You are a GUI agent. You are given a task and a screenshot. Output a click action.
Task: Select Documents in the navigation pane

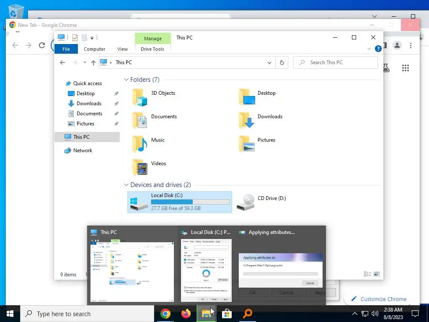89,114
